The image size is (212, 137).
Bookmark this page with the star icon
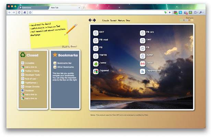(30, 12)
